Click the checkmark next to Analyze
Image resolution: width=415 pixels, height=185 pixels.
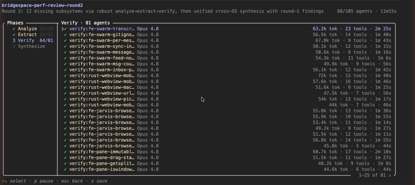pyautogui.click(x=14, y=29)
